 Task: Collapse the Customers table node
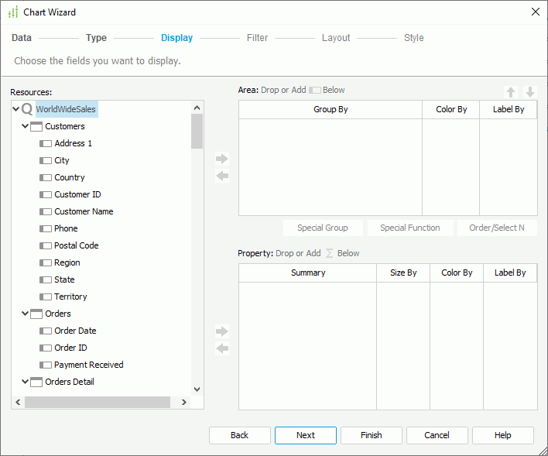[26, 126]
